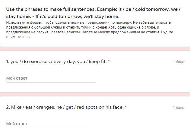This screenshot has width=190, height=137.
Task: Click the red required asterisk on question 2
Action: tap(126, 107)
